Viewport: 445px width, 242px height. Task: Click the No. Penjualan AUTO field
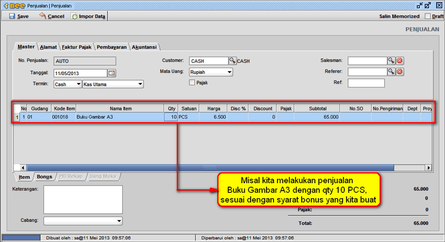(85, 61)
